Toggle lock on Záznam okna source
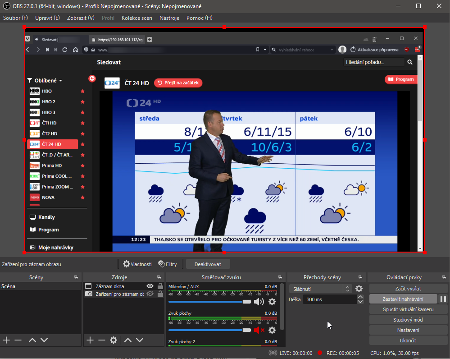 tap(160, 286)
